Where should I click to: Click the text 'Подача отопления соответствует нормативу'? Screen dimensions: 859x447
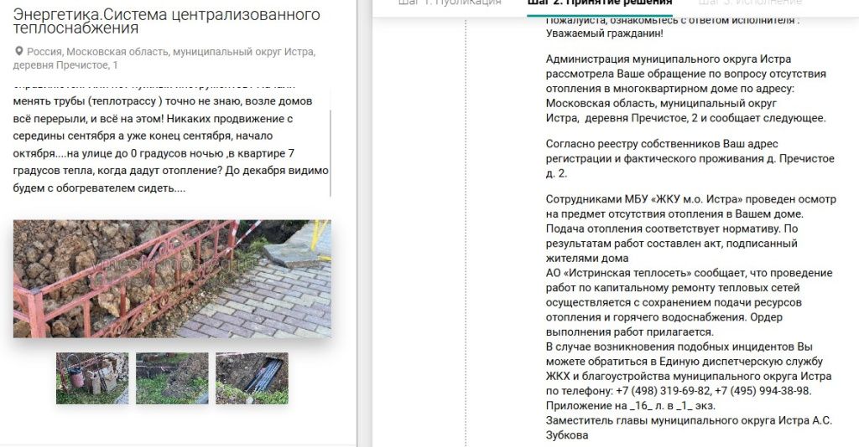click(664, 229)
